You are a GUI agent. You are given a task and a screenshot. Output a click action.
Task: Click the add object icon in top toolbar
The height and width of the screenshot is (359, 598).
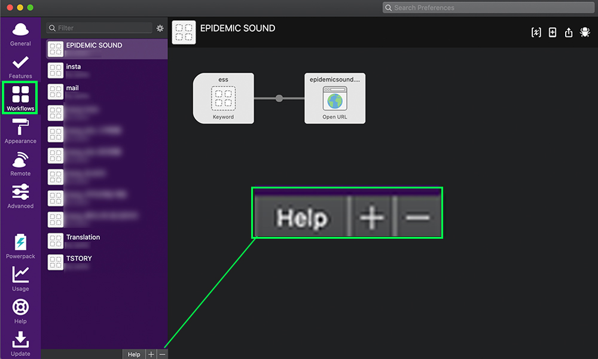point(552,32)
